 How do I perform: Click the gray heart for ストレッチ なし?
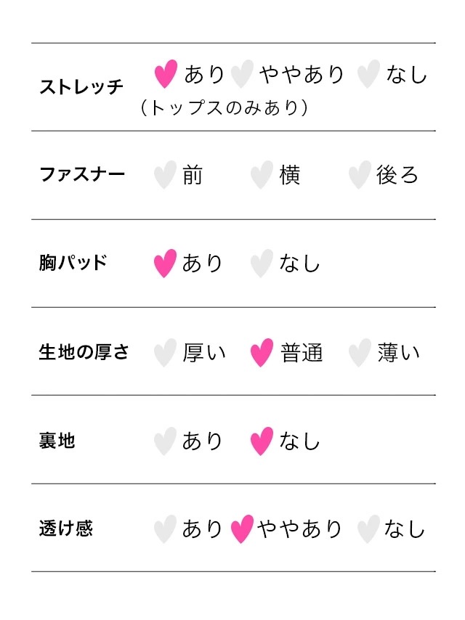[x=369, y=73]
